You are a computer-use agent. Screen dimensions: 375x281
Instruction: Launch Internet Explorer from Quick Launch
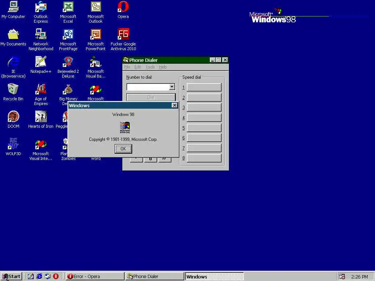[39, 277]
